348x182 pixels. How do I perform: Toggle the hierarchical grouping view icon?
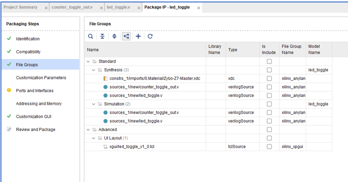point(126,36)
